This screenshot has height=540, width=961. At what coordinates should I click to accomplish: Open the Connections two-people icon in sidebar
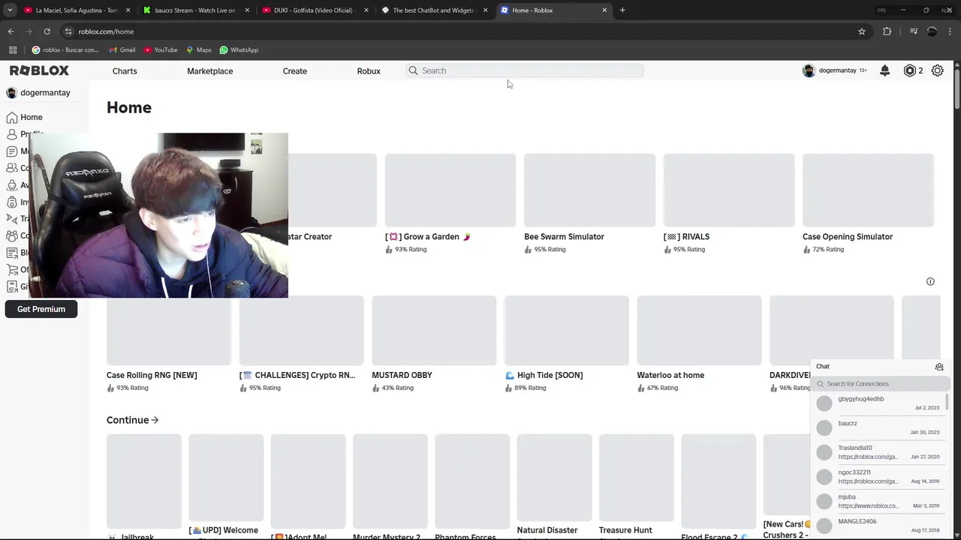(x=11, y=168)
